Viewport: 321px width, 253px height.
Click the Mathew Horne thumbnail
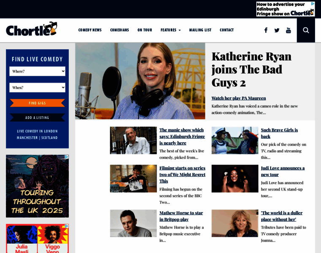point(133,223)
